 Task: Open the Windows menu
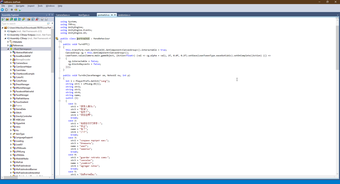pyautogui.click(x=50, y=6)
